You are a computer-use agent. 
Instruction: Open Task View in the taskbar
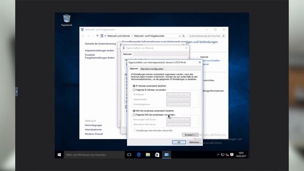(x=129, y=154)
